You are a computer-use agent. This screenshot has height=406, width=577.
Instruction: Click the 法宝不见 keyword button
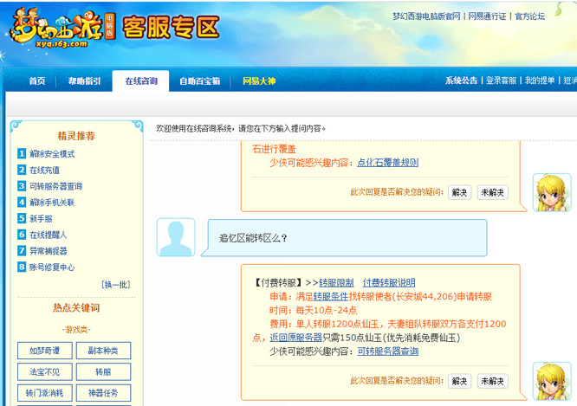(x=44, y=371)
